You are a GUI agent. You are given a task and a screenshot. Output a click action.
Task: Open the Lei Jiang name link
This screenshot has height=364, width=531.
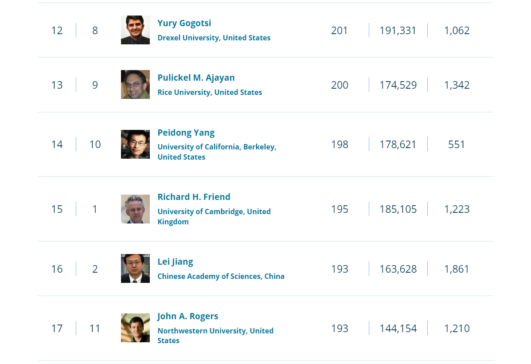[x=175, y=262]
